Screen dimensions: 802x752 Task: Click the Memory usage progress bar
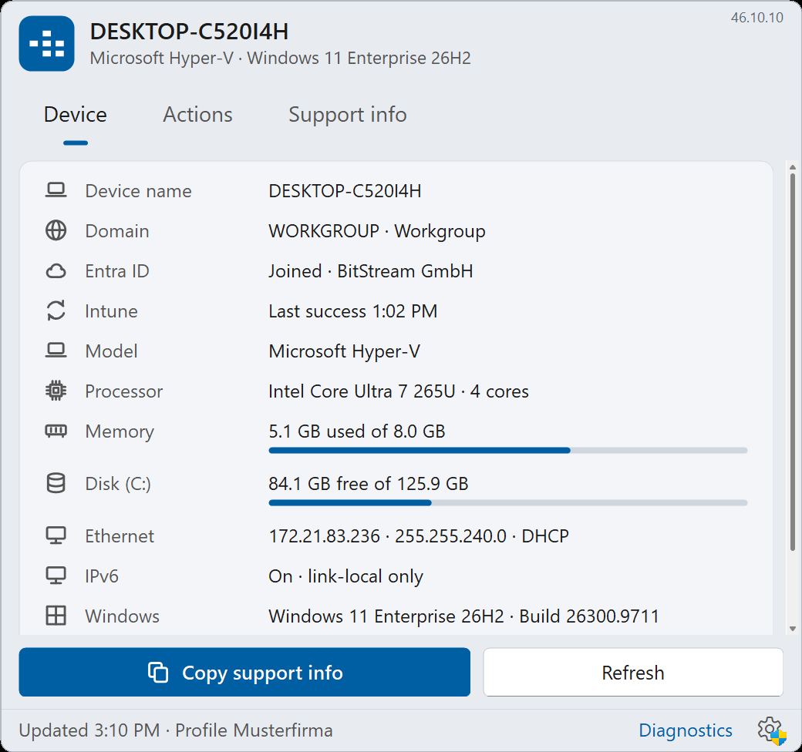click(508, 451)
